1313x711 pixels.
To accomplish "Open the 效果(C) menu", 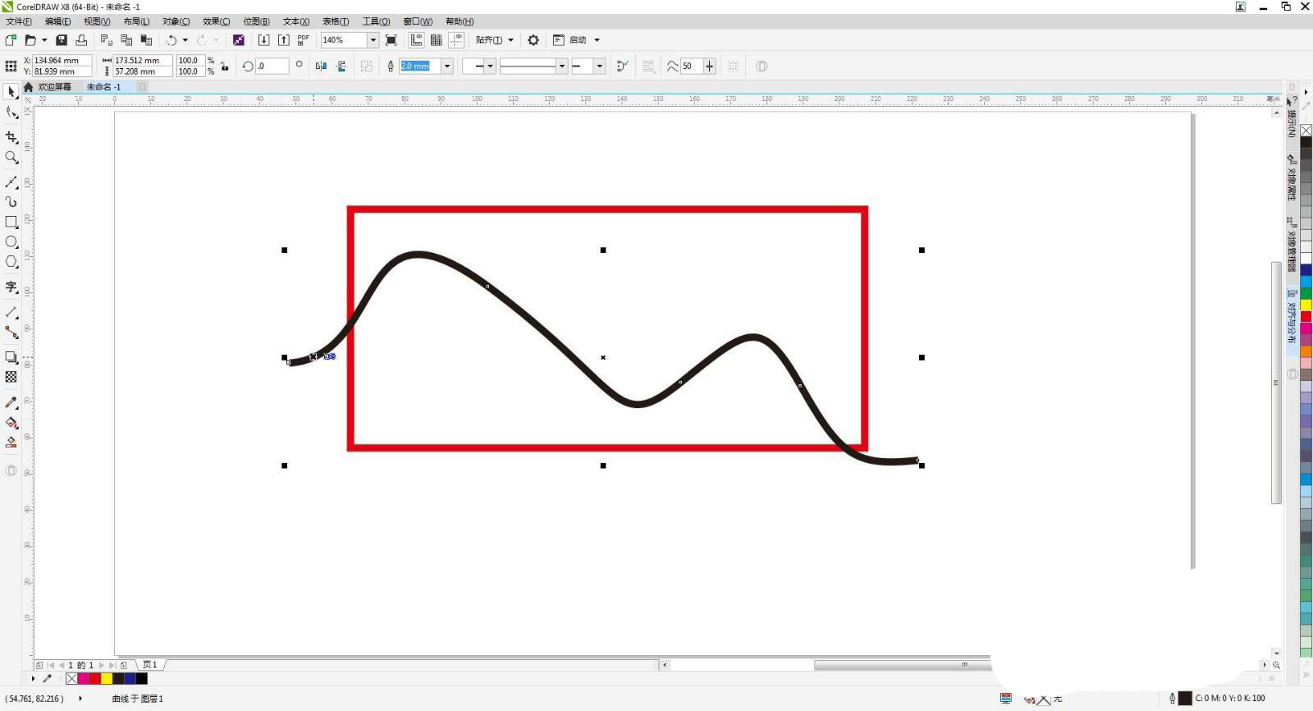I will point(216,21).
